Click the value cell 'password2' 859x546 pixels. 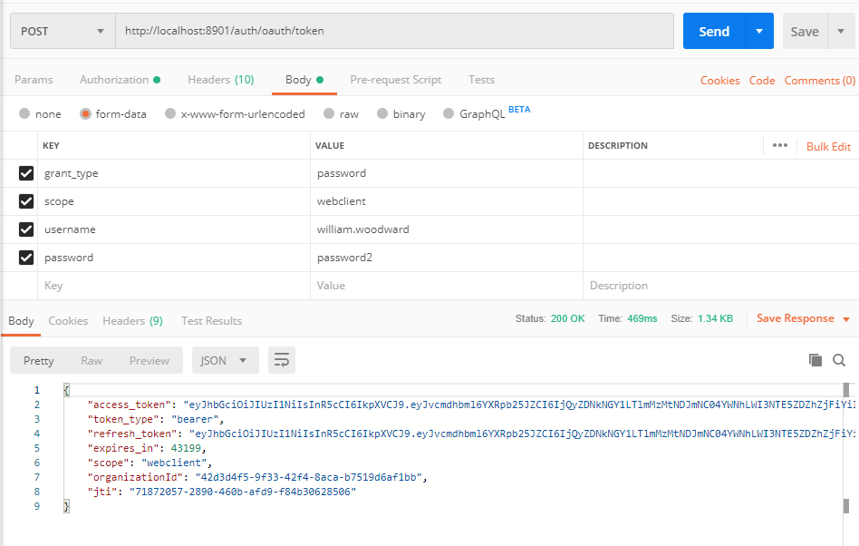pos(447,257)
